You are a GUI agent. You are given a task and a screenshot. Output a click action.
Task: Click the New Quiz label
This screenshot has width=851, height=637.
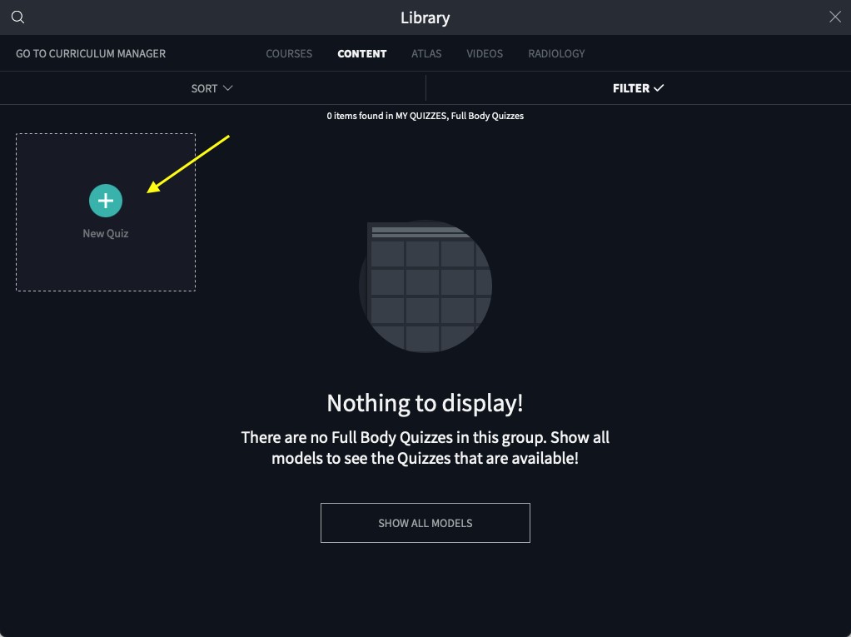coord(106,234)
